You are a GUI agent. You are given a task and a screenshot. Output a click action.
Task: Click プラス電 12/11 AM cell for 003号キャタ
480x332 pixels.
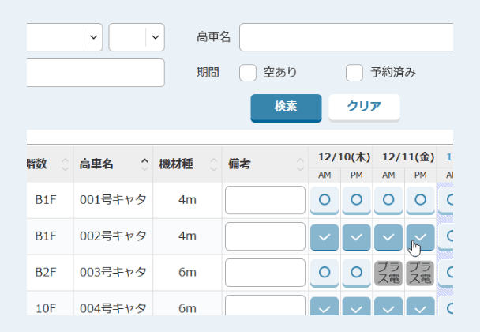pos(388,273)
